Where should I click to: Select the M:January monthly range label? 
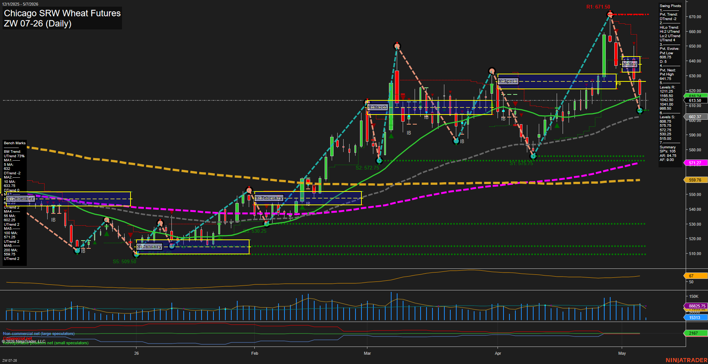pos(149,247)
